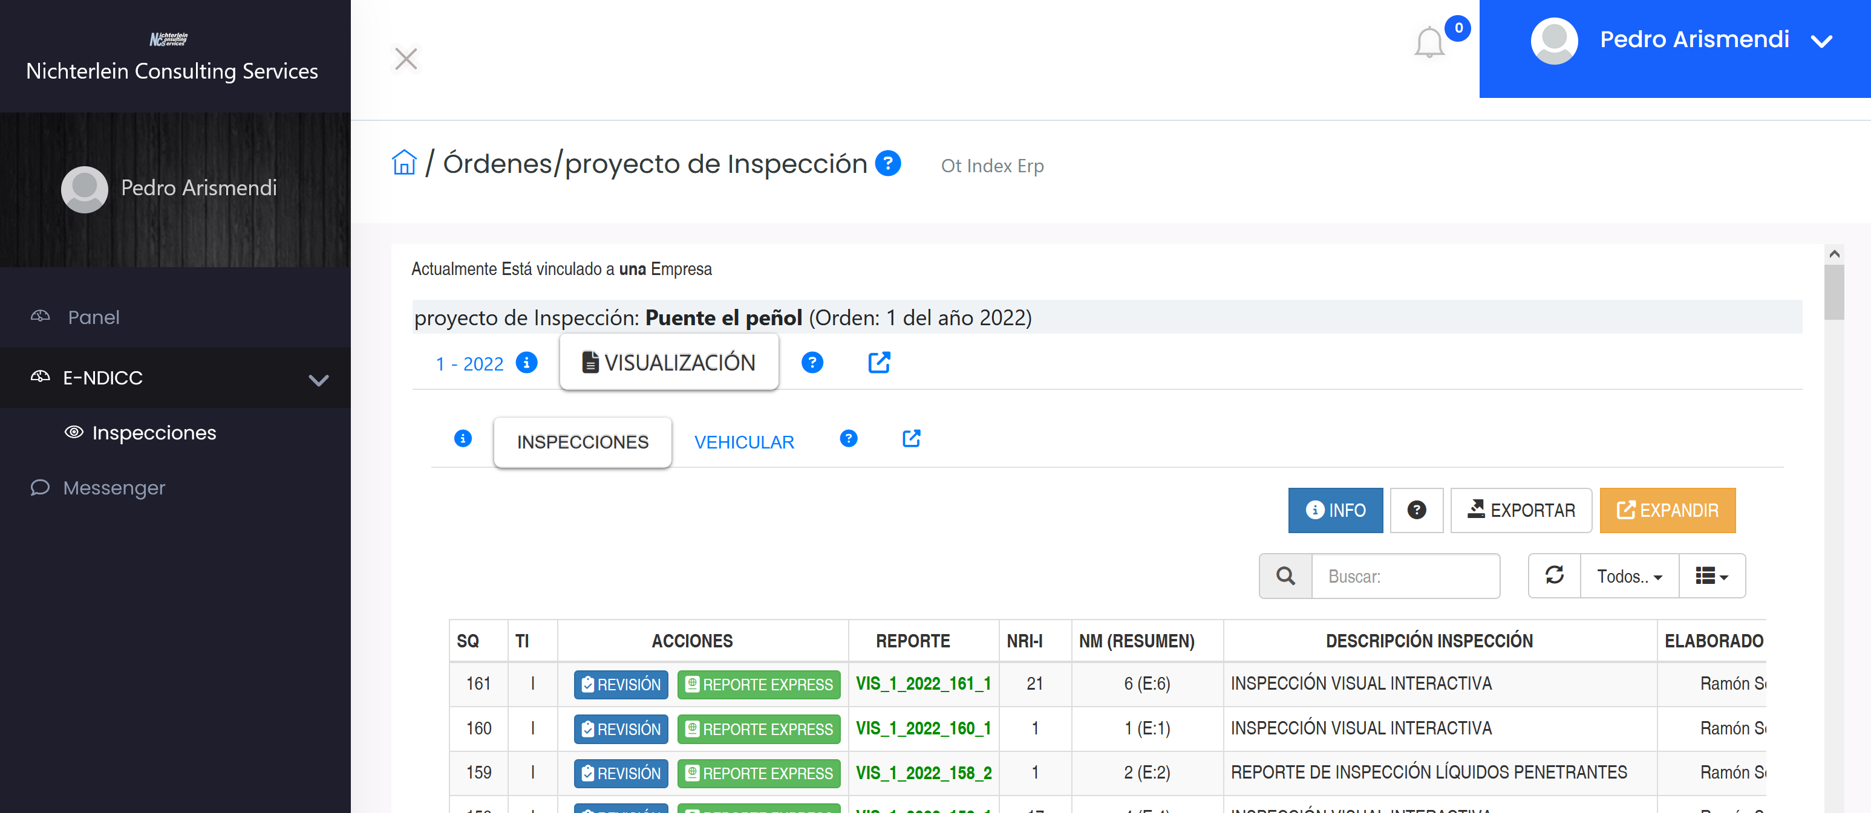Click the notification bell icon

(1429, 43)
